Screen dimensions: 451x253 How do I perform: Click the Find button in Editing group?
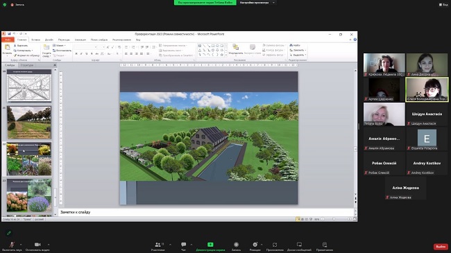296,46
